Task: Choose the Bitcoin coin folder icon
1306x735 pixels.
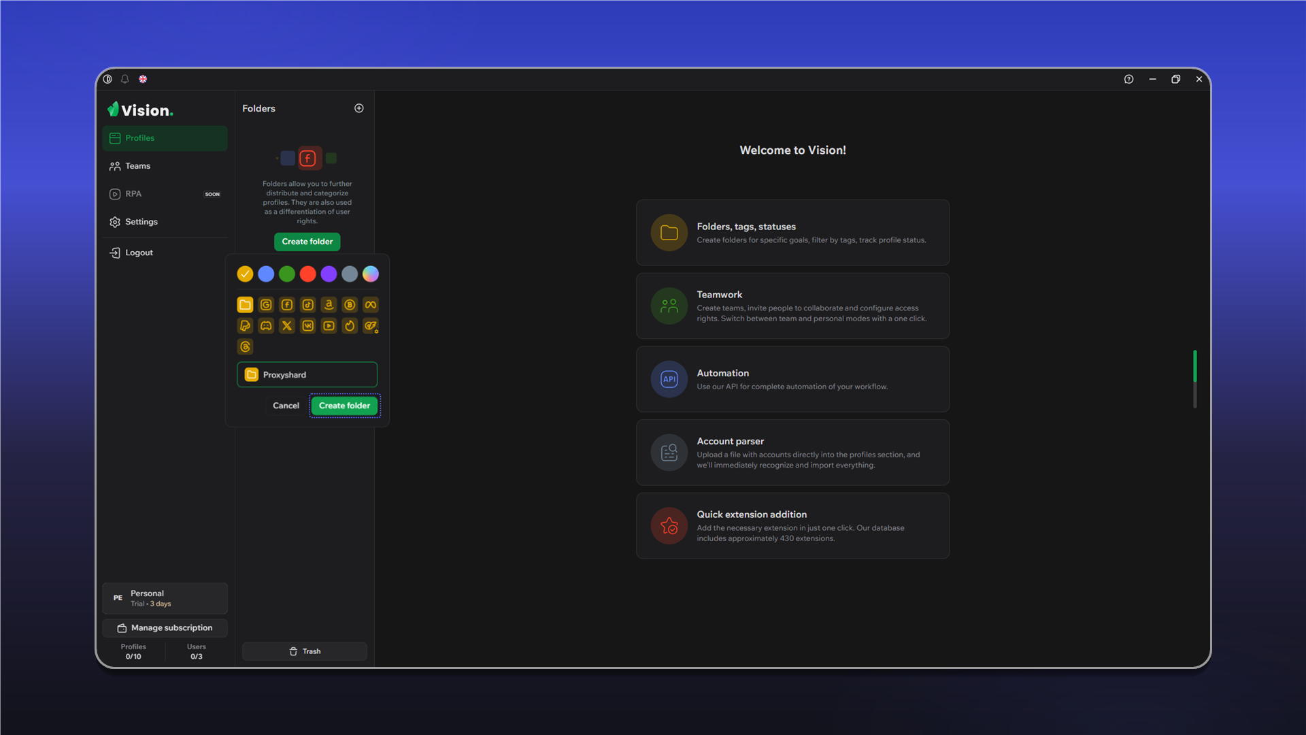Action: (x=350, y=305)
